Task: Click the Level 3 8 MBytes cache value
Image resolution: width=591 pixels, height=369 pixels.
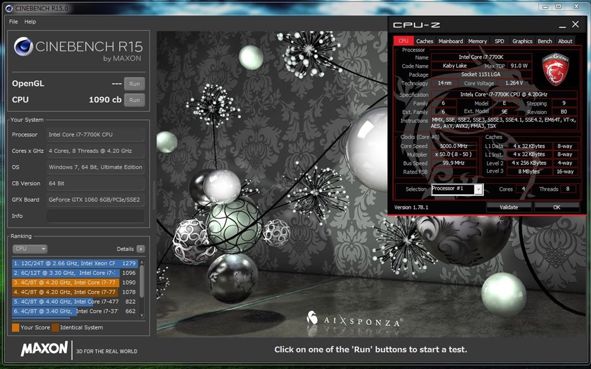Action: click(x=529, y=171)
